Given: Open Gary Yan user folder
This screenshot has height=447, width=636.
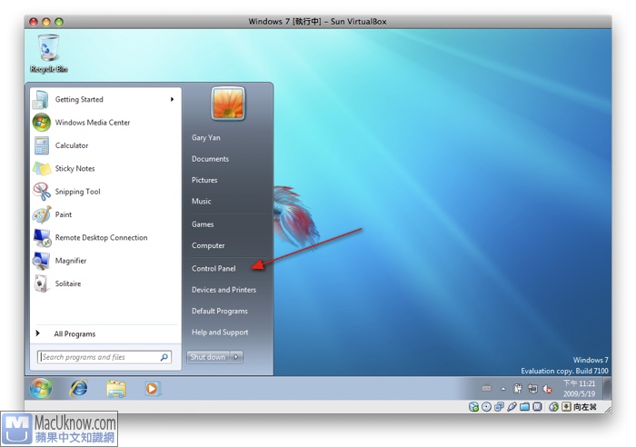Looking at the screenshot, I should [x=206, y=138].
